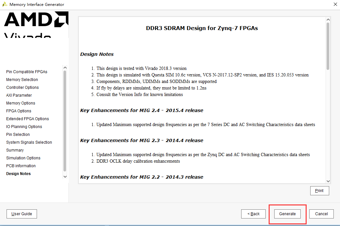Open the Extended FPGA Options step
Viewport: 340px width, 226px height.
click(27, 119)
